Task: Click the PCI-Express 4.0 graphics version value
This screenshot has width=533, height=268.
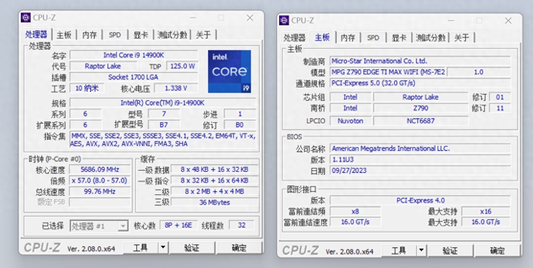Action: point(420,200)
